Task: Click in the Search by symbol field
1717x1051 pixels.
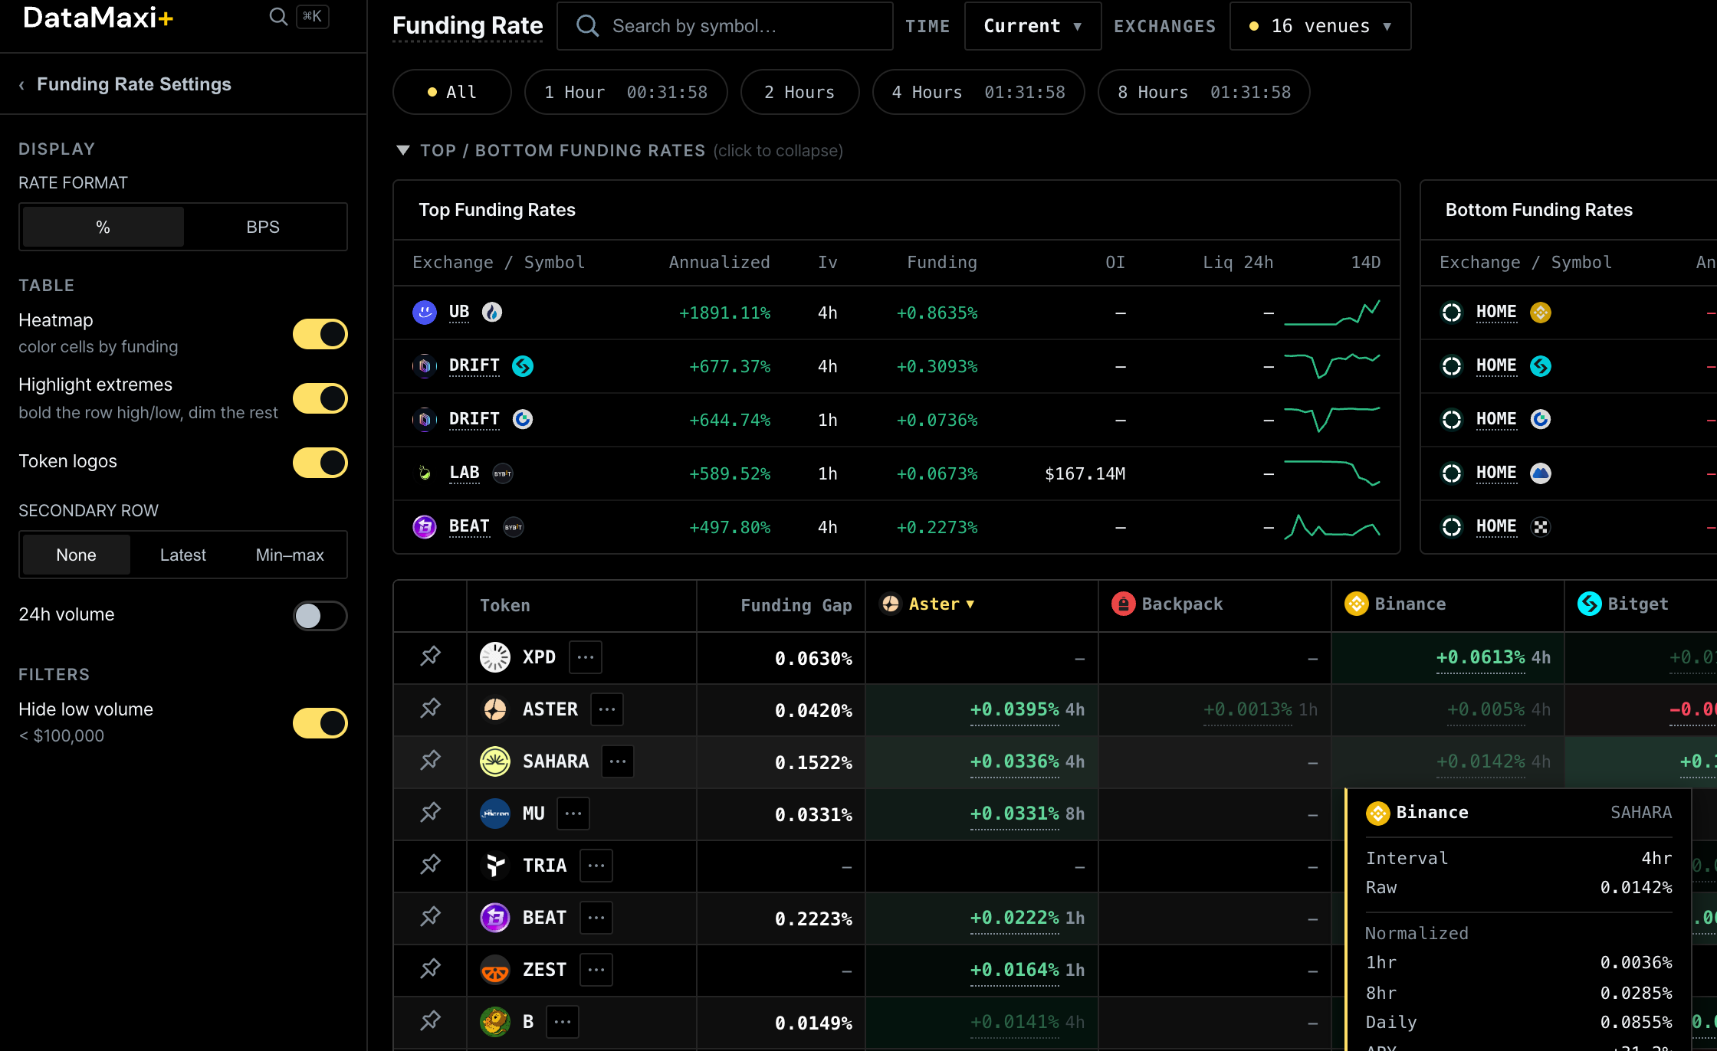Action: point(725,26)
